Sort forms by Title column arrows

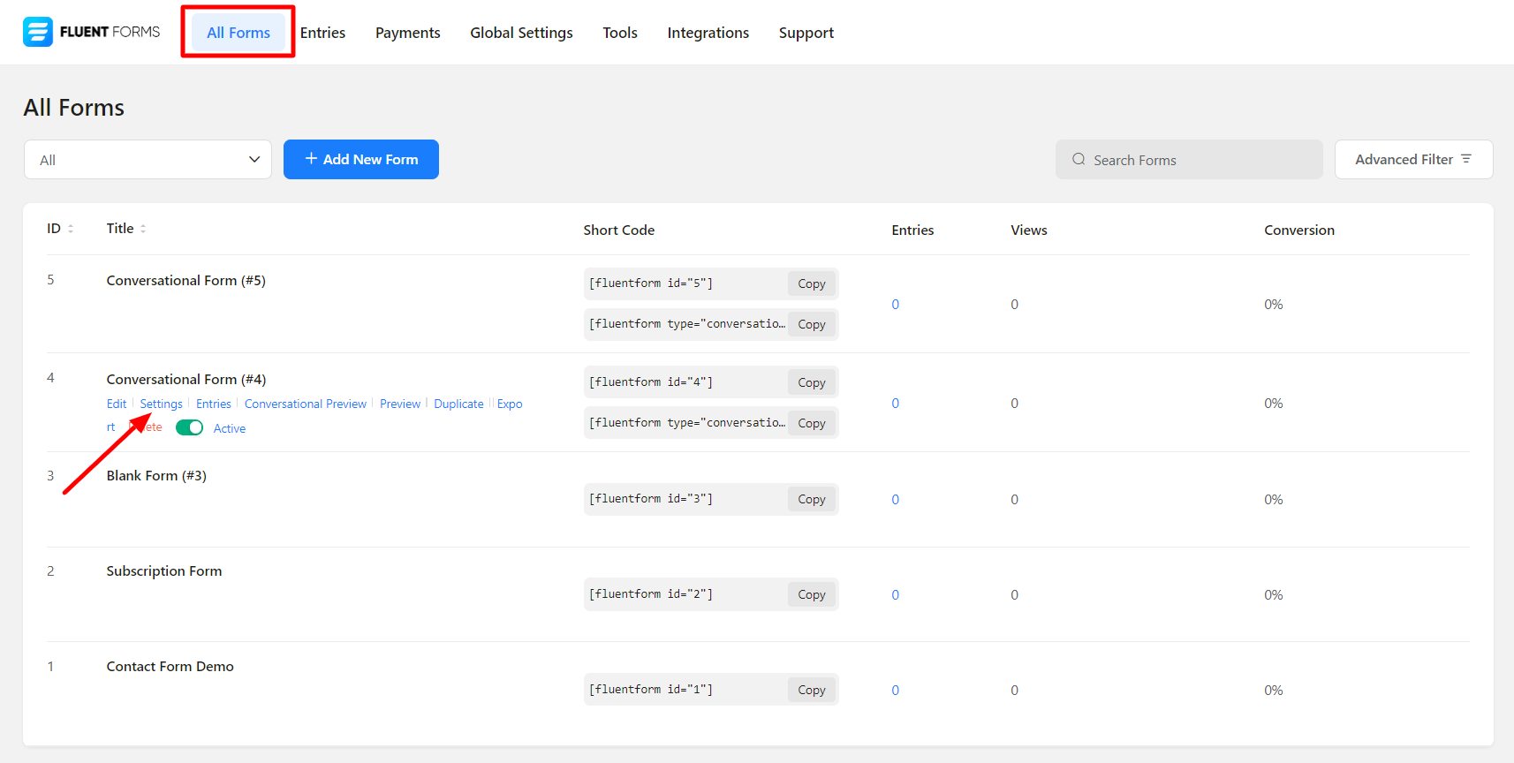[x=143, y=229]
